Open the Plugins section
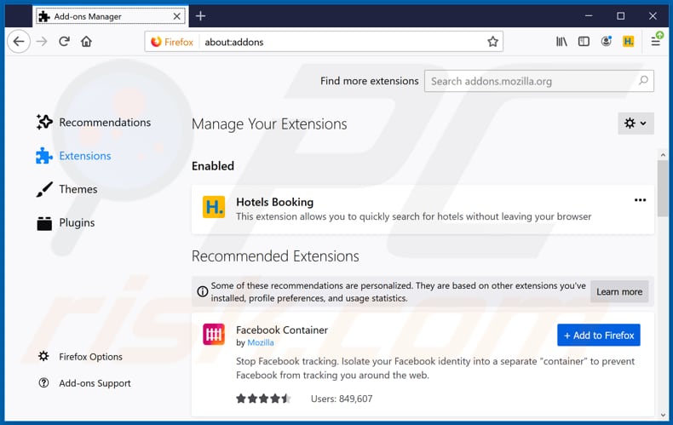The width and height of the screenshot is (673, 425). click(66, 223)
